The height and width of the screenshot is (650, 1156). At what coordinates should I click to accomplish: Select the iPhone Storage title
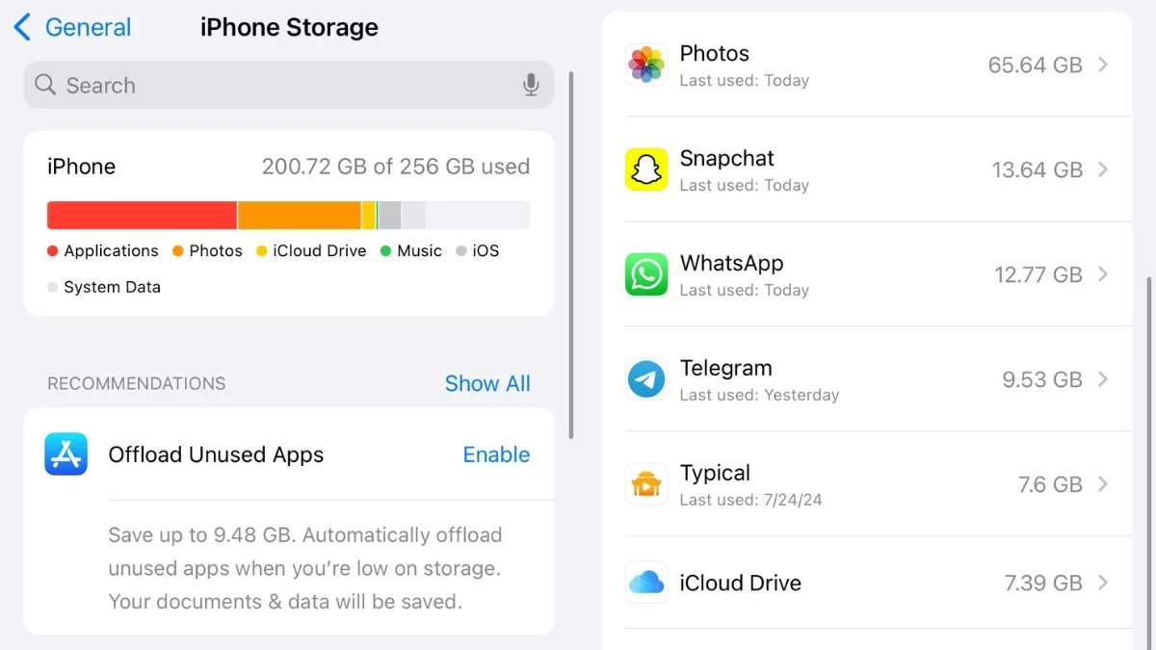click(288, 27)
